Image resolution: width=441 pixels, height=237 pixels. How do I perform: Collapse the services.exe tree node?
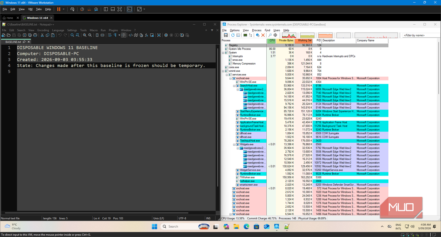click(227, 75)
